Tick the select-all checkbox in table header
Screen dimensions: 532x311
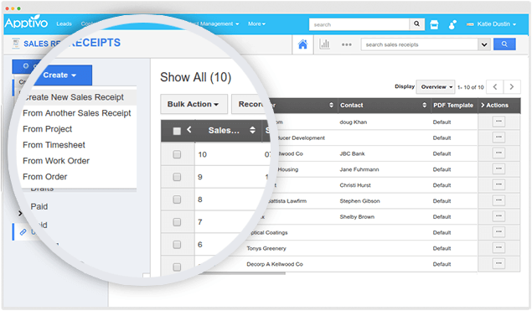(x=177, y=131)
